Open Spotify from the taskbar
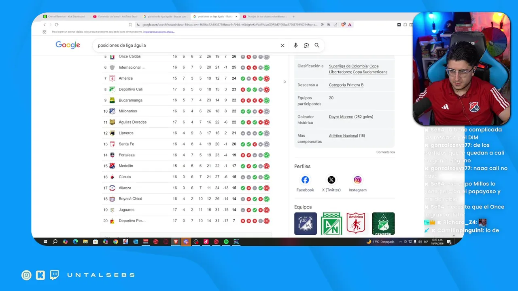 (226, 242)
